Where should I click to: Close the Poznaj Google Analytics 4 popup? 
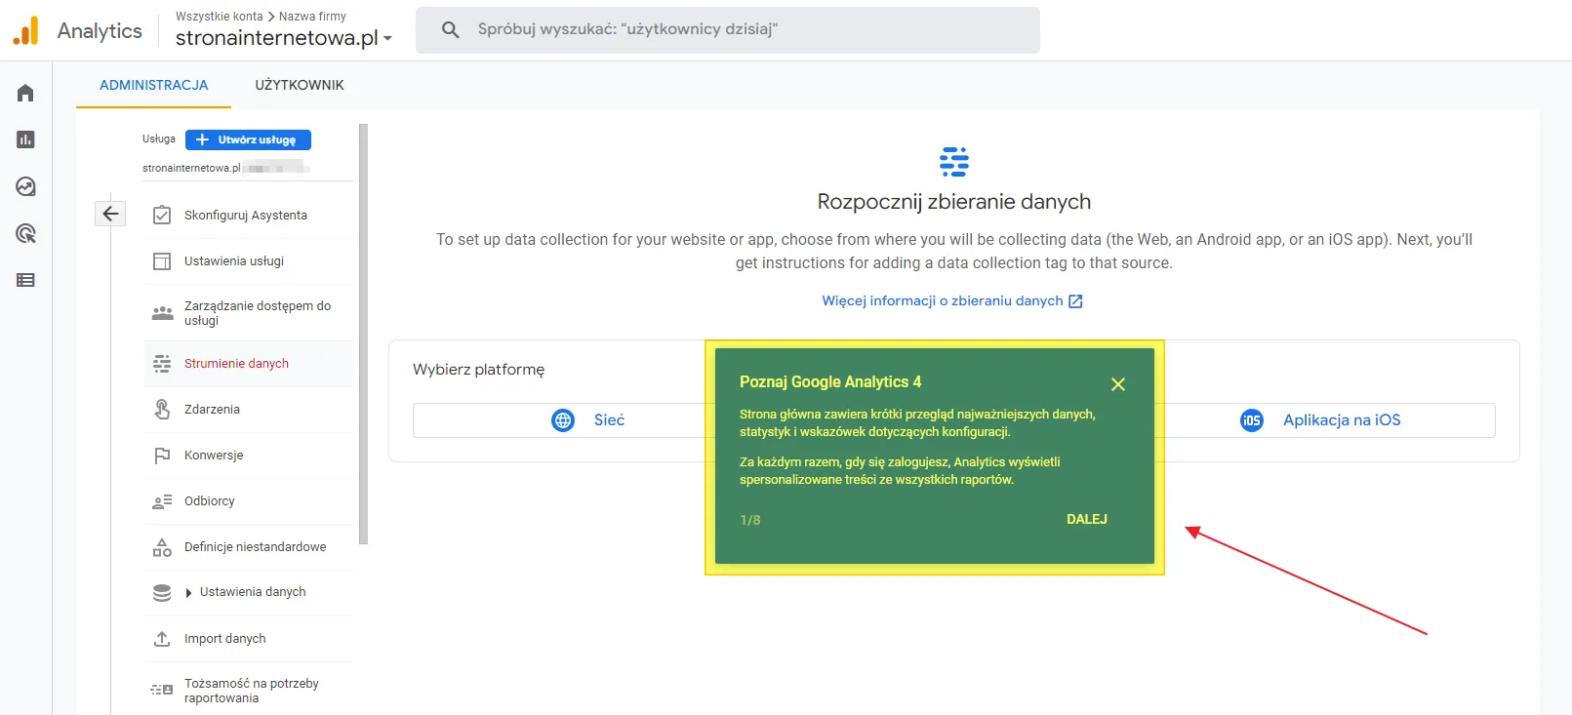1118,384
